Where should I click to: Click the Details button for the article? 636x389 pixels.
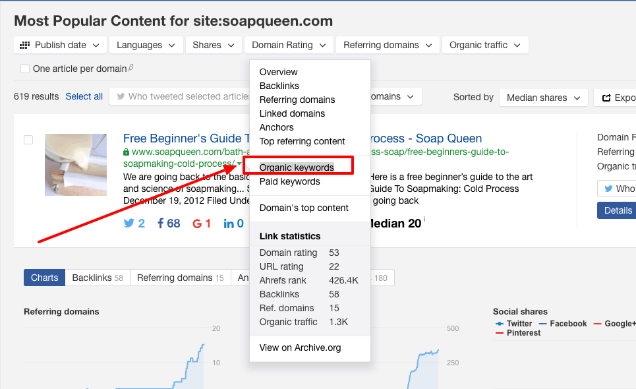click(x=616, y=210)
